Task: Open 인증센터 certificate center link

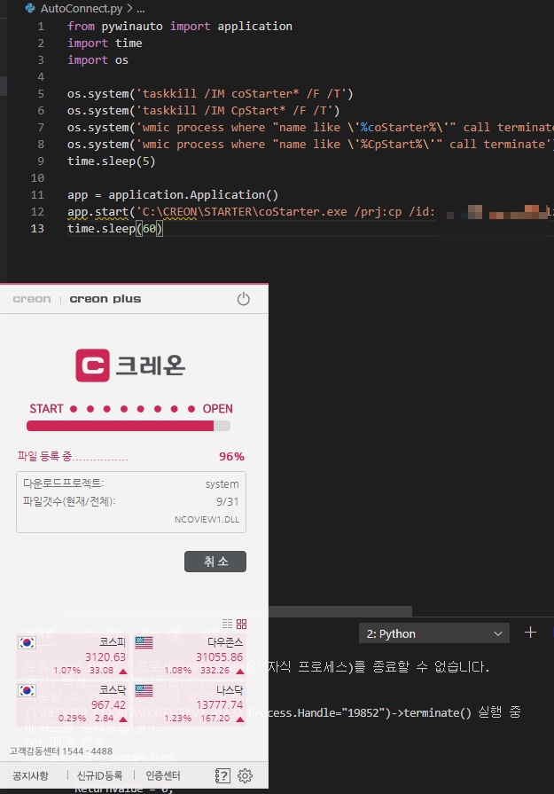Action: click(x=163, y=775)
